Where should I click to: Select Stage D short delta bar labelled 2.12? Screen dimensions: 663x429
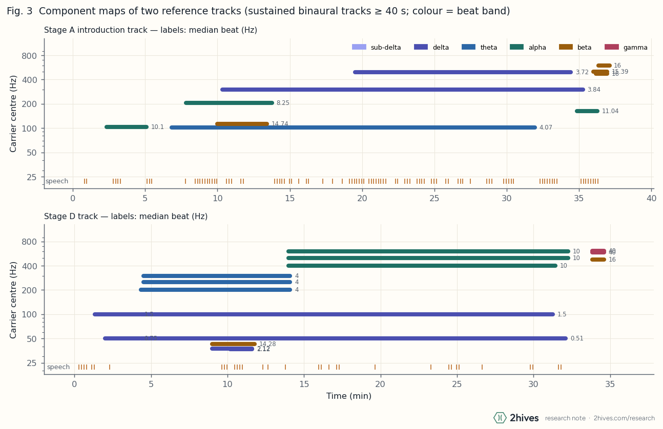point(232,349)
